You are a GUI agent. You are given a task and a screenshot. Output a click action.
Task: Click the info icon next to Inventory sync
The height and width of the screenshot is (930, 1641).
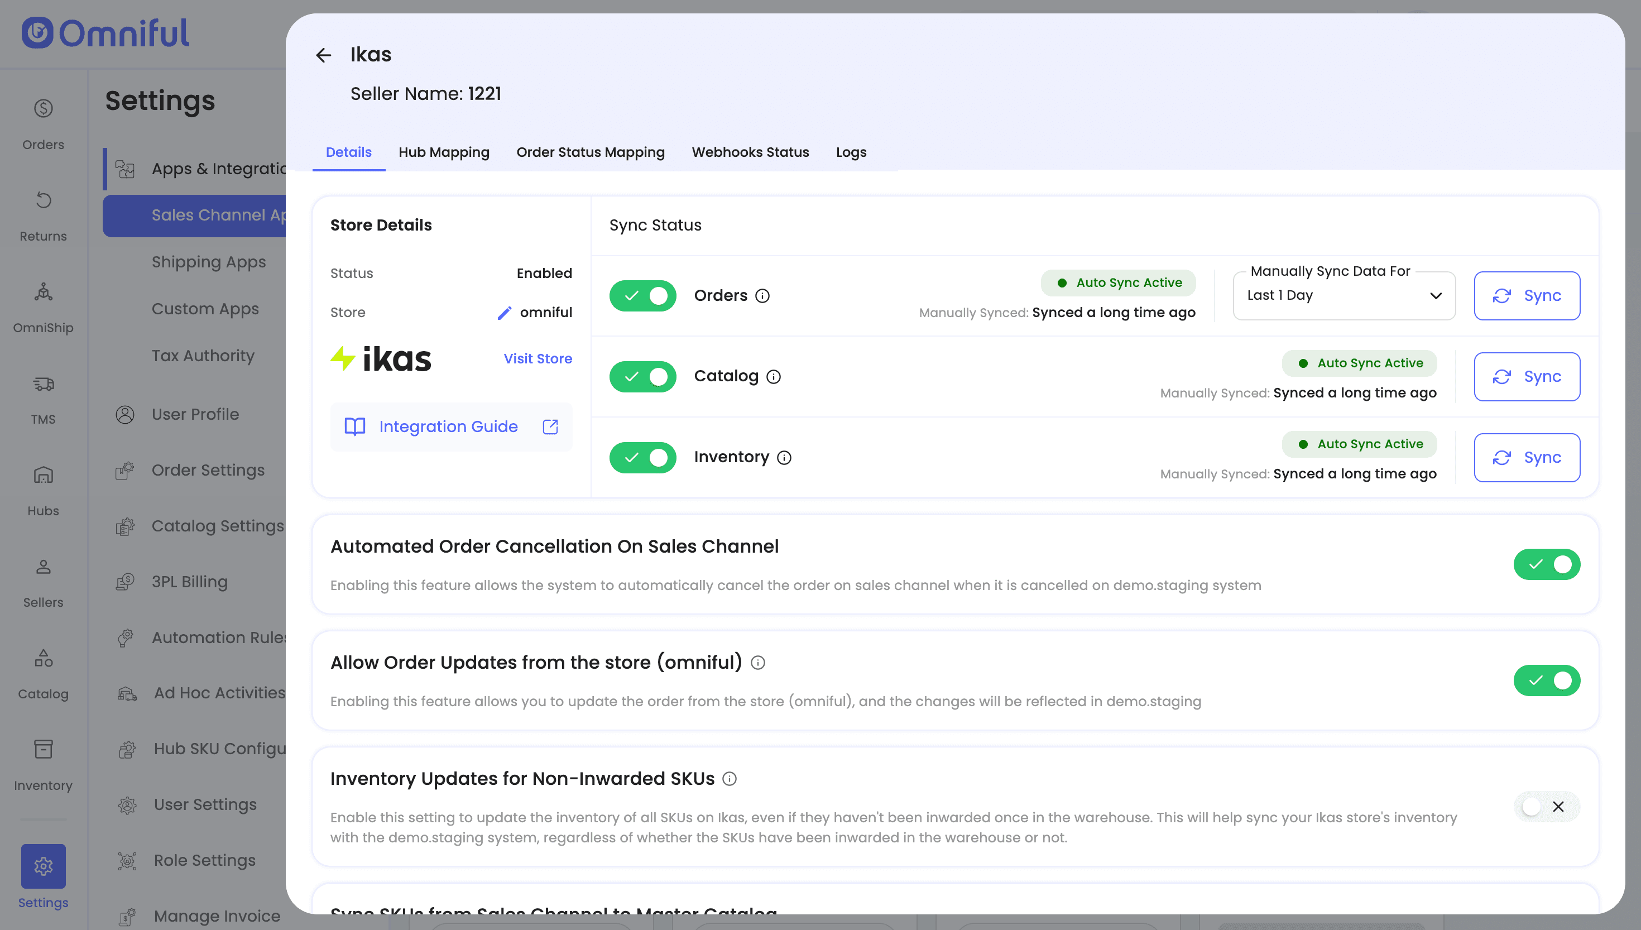(x=784, y=457)
